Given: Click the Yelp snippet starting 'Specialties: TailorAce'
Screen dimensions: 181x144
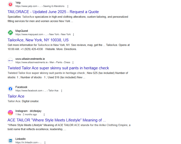Looking at the screenshot, I should [68, 19].
